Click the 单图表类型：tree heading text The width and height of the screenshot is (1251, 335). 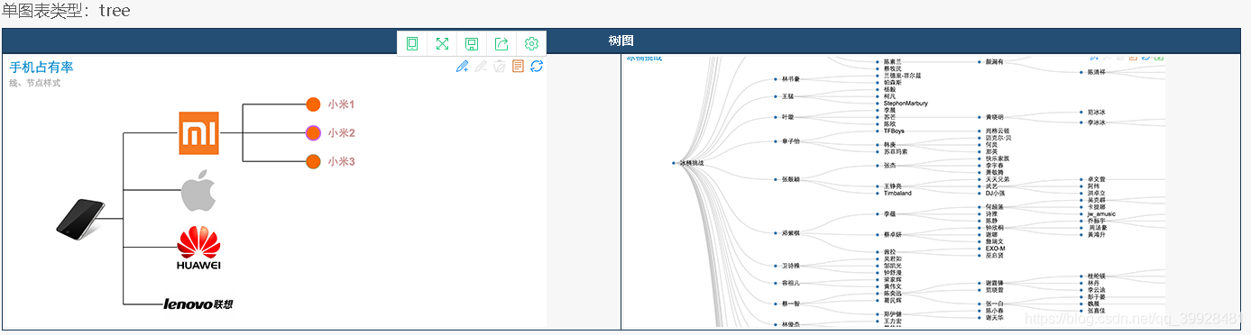coord(66,11)
